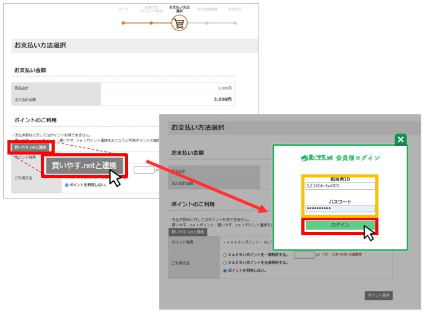425x314 pixels.
Task: Click the points input box in the left screenshot
Action: click(x=144, y=170)
